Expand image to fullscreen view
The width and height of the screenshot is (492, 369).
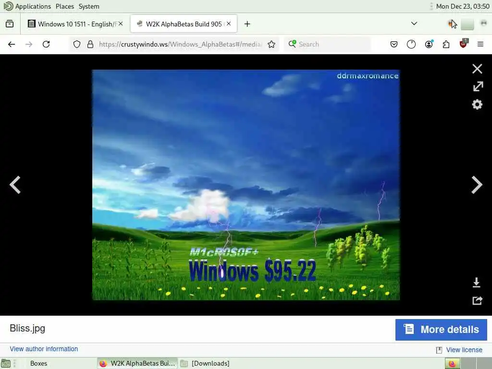pyautogui.click(x=478, y=86)
